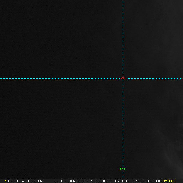Viewport: 183px width, 183px height.
Task: Click the AUG month text
Action: tap(72, 181)
